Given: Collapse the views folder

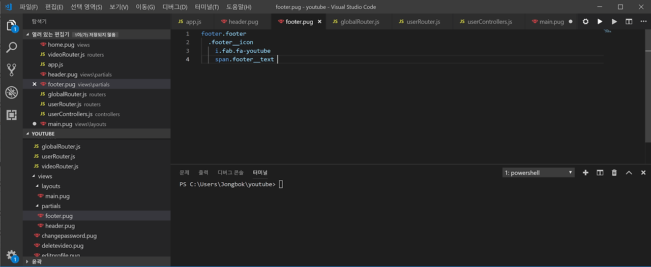Looking at the screenshot, I should [45, 176].
